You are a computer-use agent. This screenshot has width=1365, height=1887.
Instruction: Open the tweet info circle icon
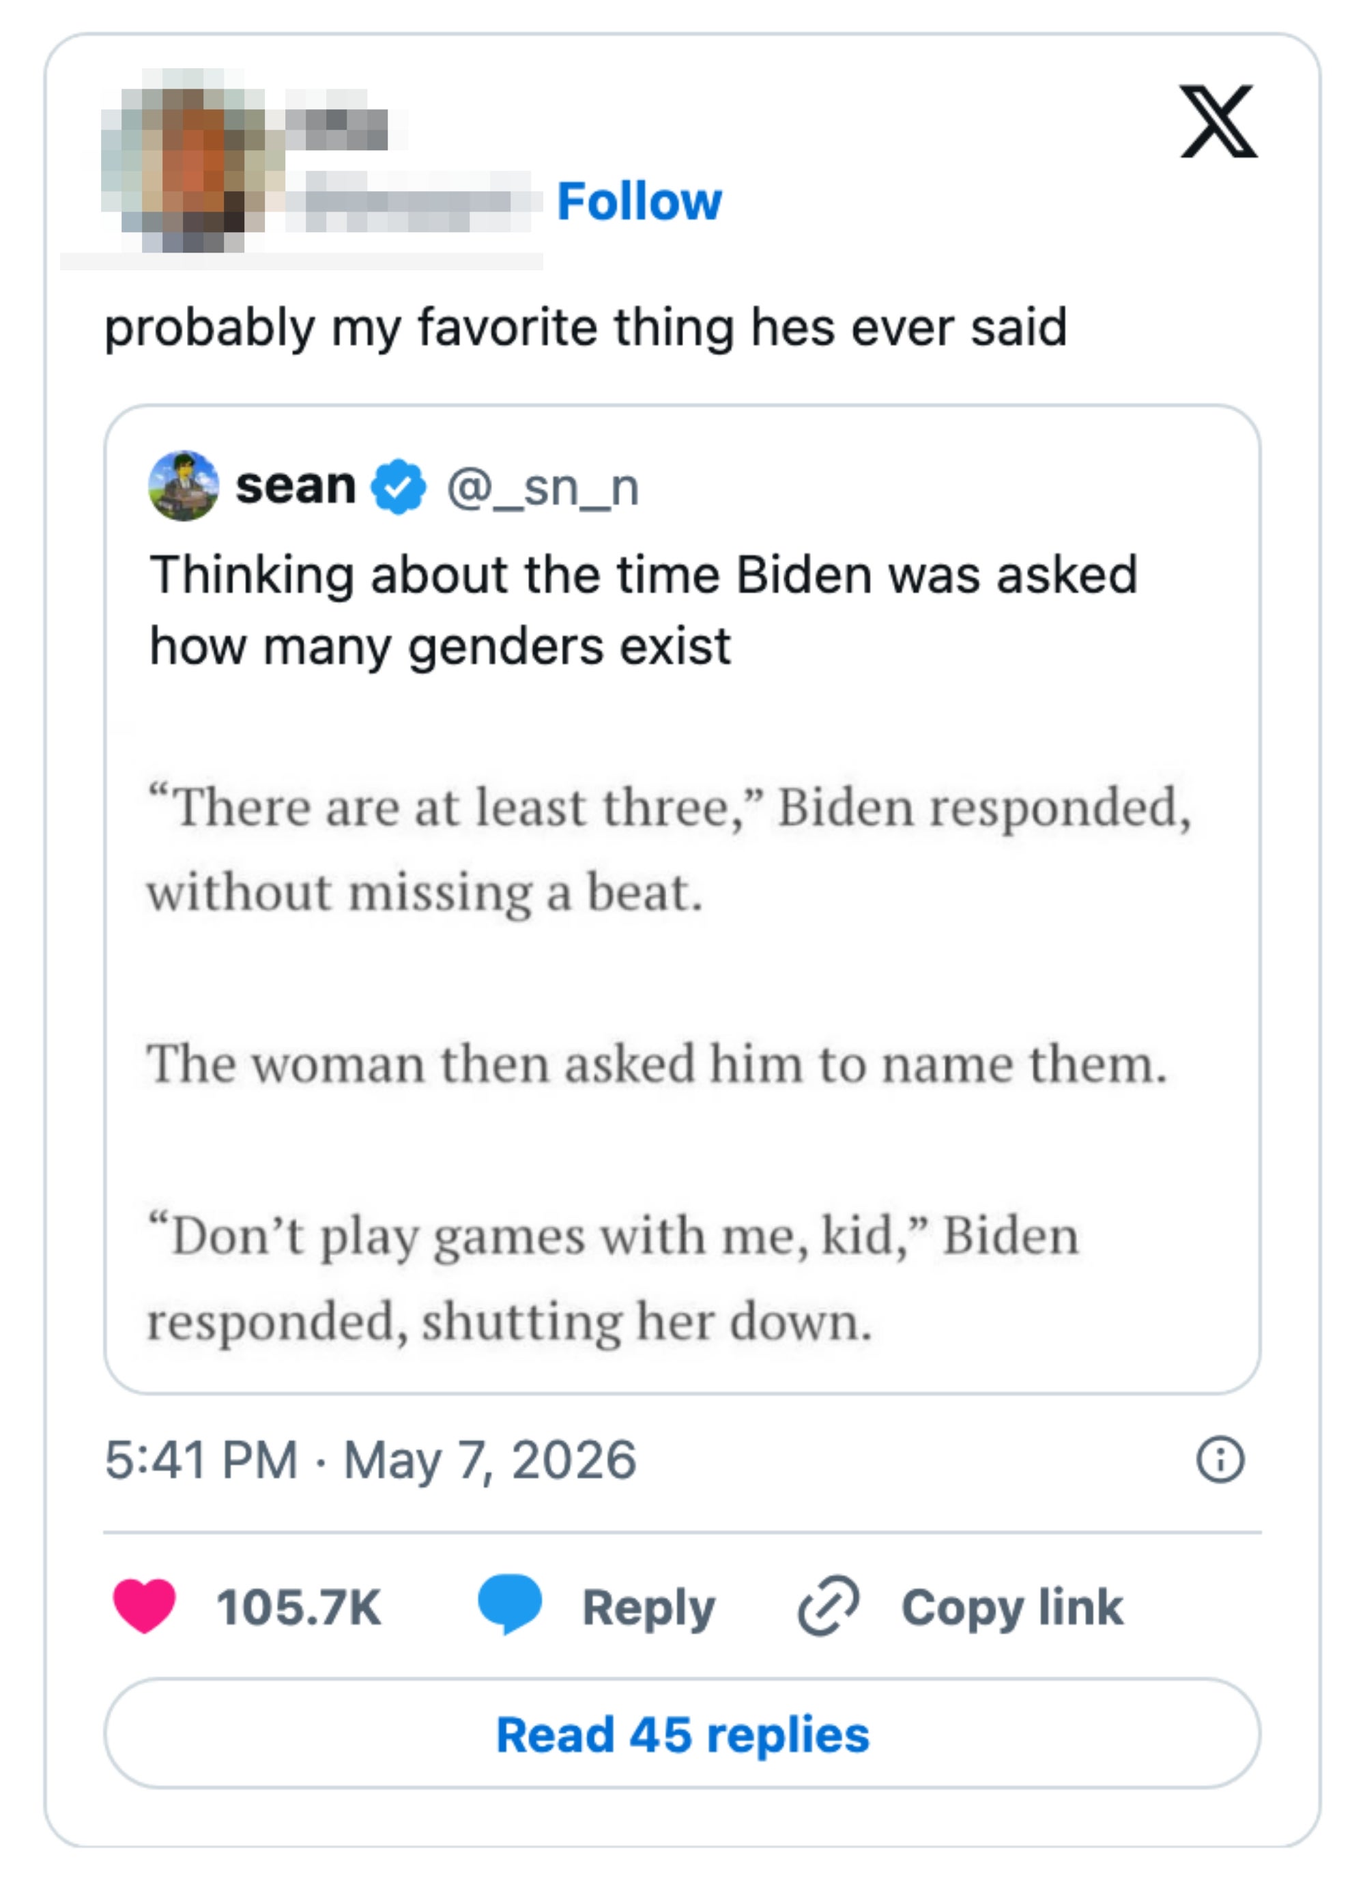click(1220, 1460)
